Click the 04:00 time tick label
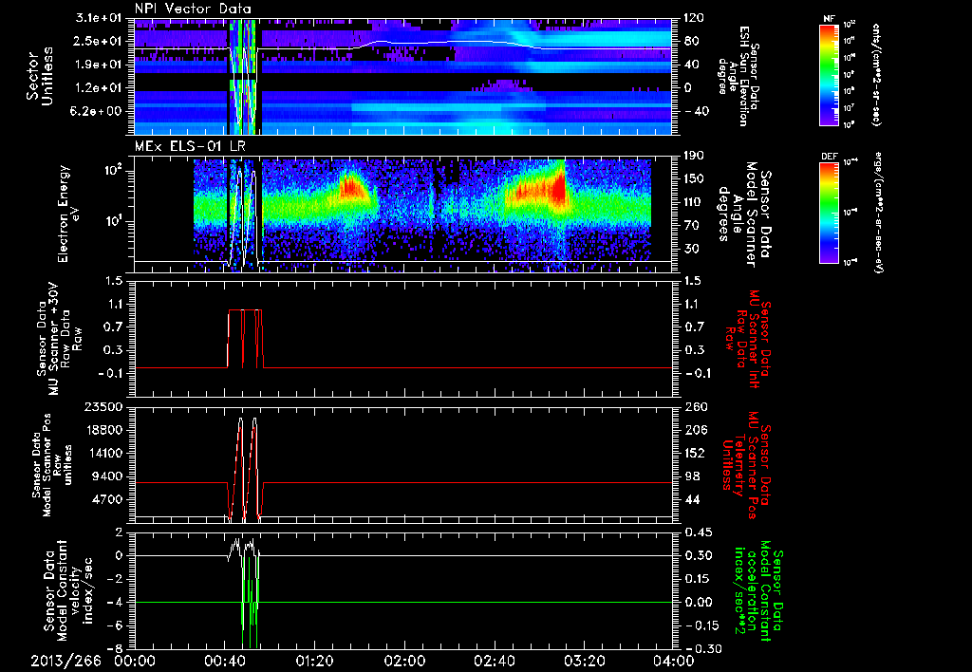The image size is (972, 672). (674, 661)
